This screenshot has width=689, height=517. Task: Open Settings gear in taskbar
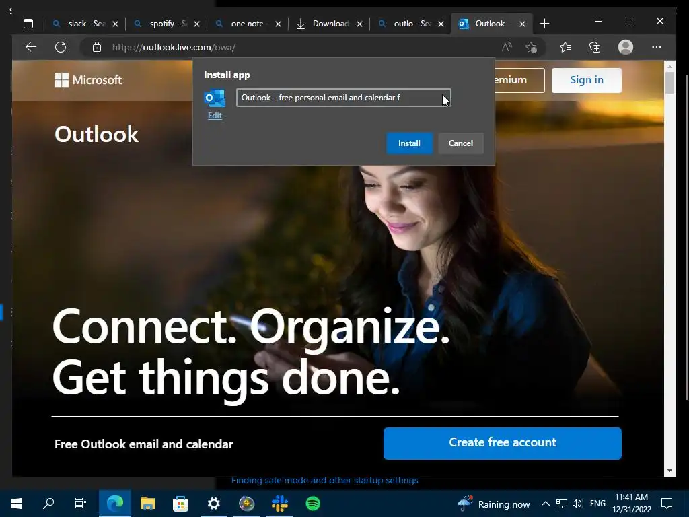[213, 504]
